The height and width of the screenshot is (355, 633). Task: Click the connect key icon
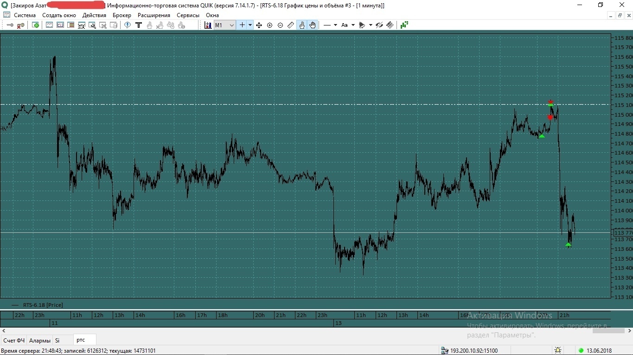click(x=10, y=25)
